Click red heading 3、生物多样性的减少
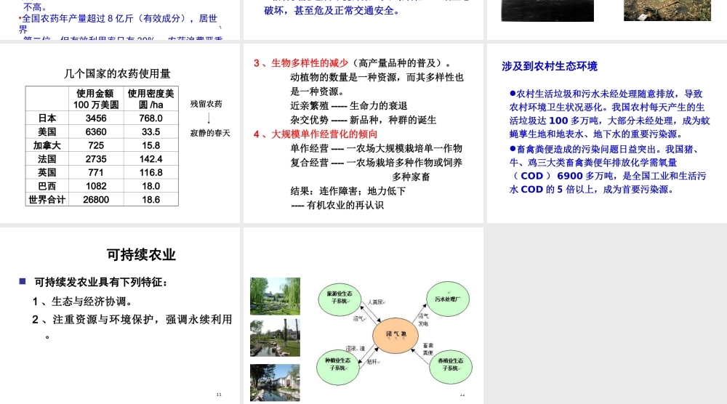The height and width of the screenshot is (404, 727). [x=301, y=63]
